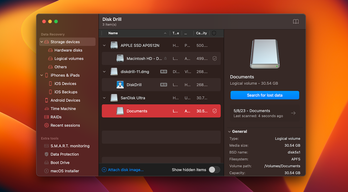Click the protection shield on Documents row

coord(215,111)
